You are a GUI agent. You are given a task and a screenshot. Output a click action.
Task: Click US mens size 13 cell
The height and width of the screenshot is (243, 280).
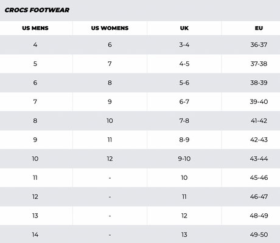point(35,216)
